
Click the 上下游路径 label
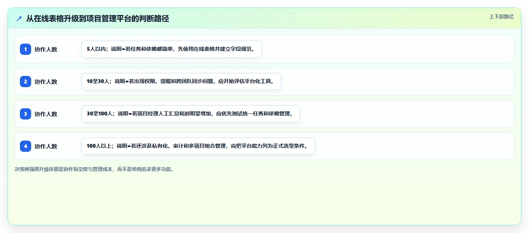(501, 17)
